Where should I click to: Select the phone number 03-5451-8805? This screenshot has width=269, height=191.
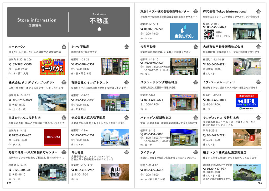point(153,134)
